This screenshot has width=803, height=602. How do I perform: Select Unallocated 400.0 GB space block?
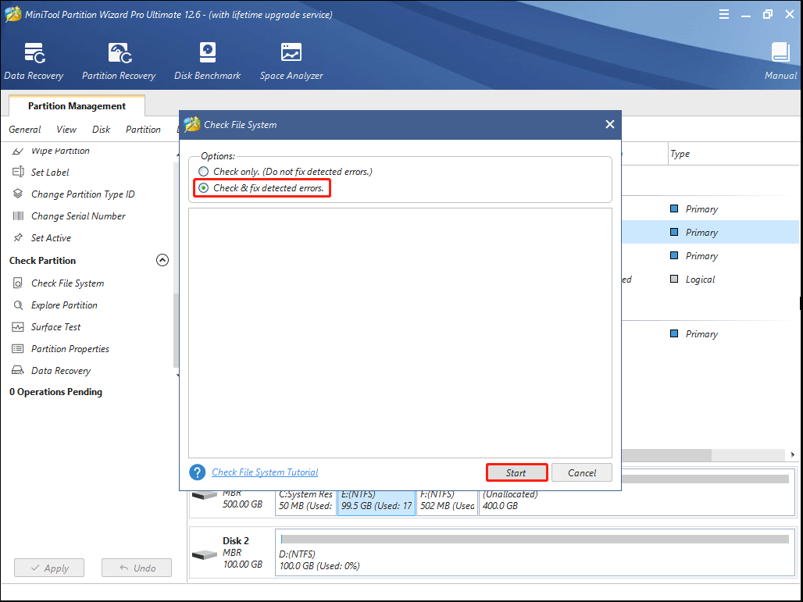(637, 502)
